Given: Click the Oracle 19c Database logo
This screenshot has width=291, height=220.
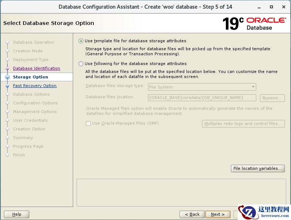Looking at the screenshot, I should 254,23.
